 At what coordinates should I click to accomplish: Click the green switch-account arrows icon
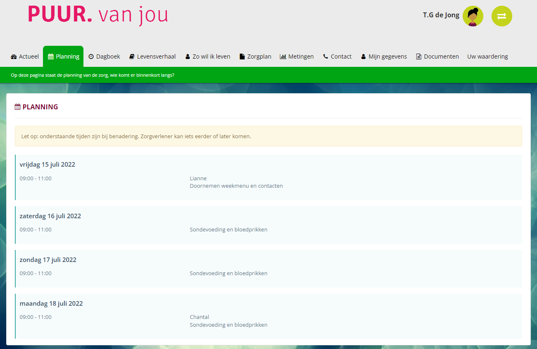(501, 16)
